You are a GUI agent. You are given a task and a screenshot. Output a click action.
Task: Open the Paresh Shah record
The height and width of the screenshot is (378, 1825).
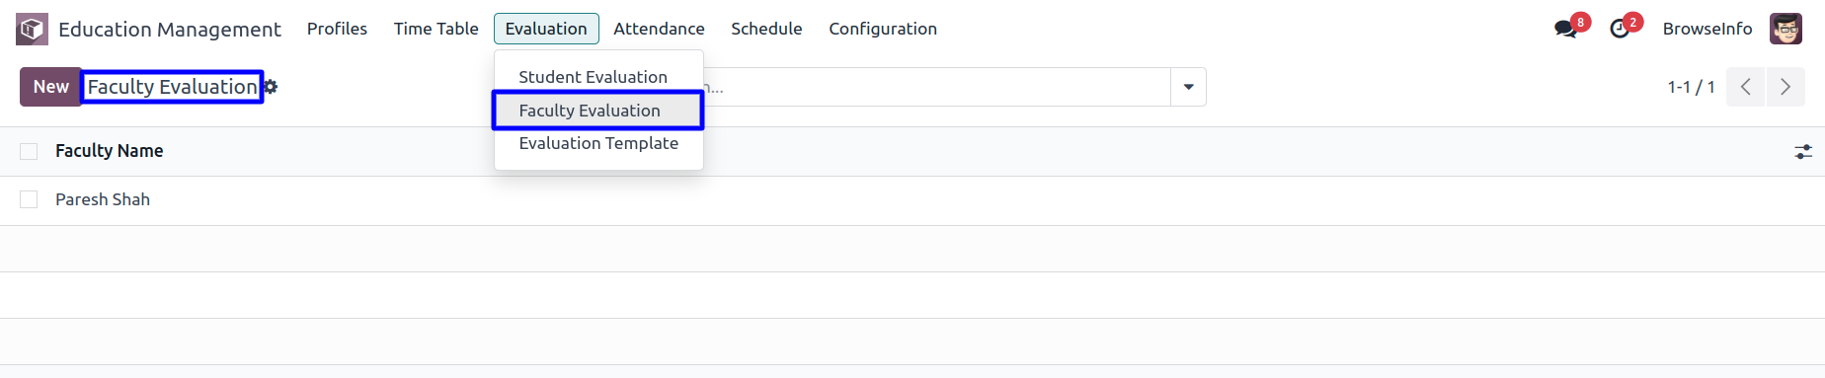pyautogui.click(x=103, y=199)
